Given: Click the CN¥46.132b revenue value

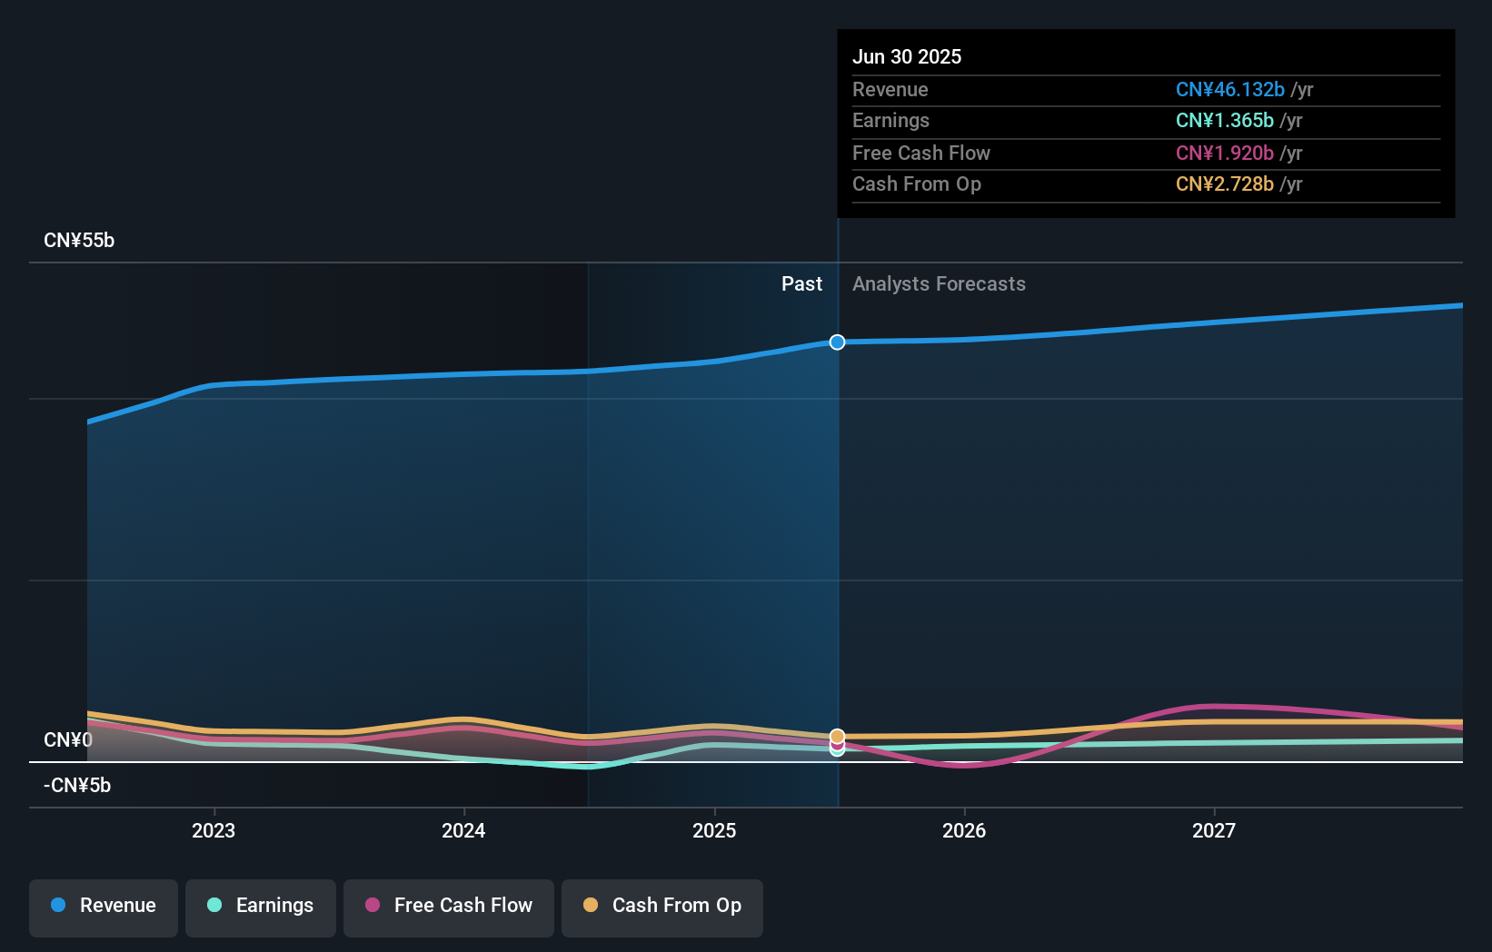Looking at the screenshot, I should [1230, 89].
